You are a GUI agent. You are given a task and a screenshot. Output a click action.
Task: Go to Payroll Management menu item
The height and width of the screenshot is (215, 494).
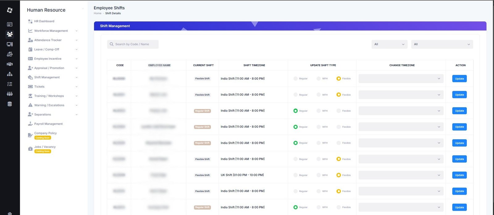coord(48,124)
